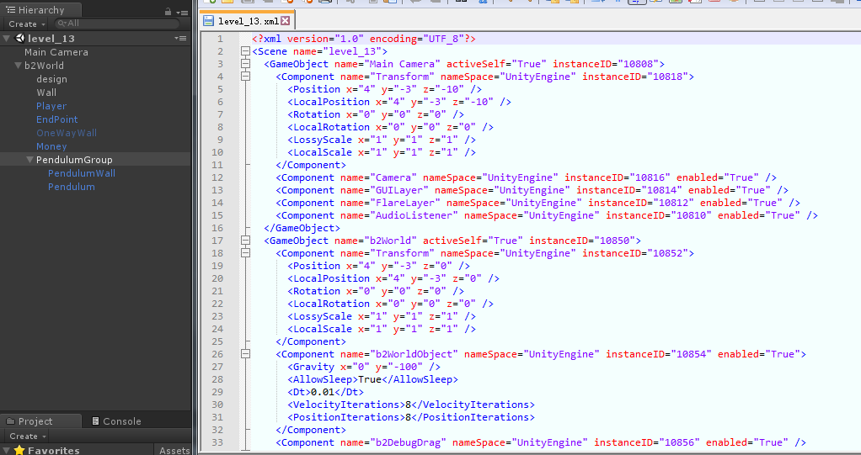Image resolution: width=861 pixels, height=455 pixels.
Task: Collapse the level_13 scene in Hierarchy
Action: point(7,39)
